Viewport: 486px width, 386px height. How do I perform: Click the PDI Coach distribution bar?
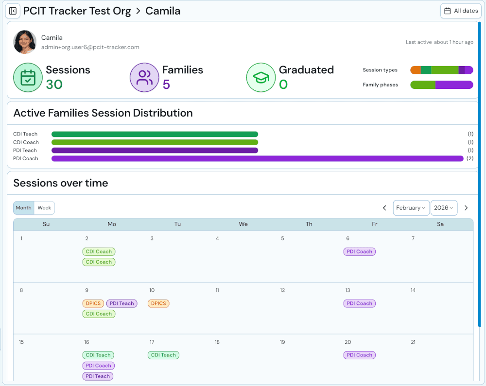(258, 158)
